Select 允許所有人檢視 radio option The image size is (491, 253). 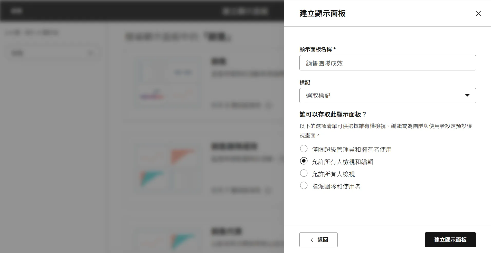click(x=304, y=173)
